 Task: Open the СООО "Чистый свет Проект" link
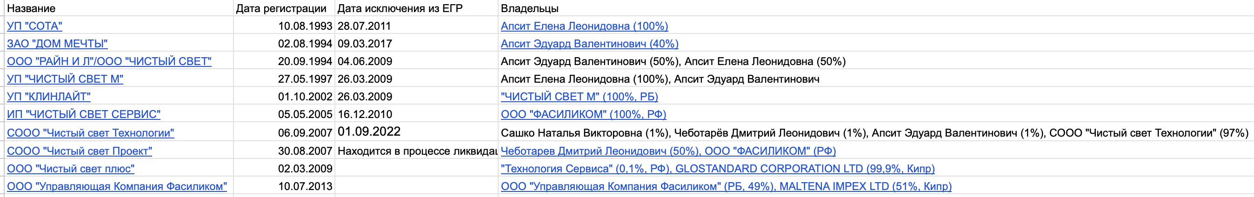tap(80, 151)
